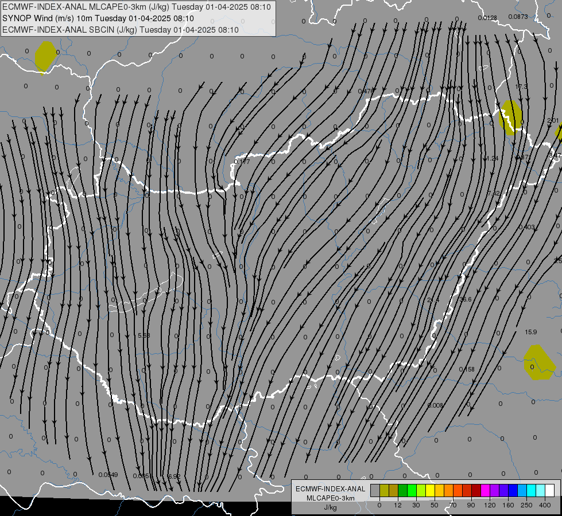Image resolution: width=562 pixels, height=516 pixels.
Task: Click the legend tick label 160
Action: pyautogui.click(x=508, y=505)
